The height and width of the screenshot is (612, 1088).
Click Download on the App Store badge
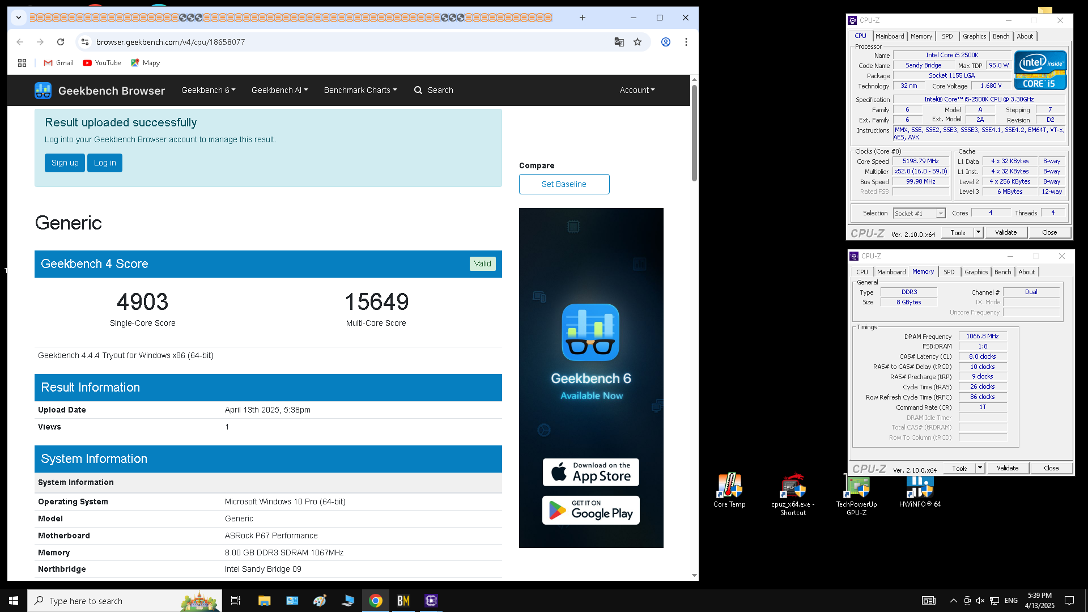pos(591,472)
